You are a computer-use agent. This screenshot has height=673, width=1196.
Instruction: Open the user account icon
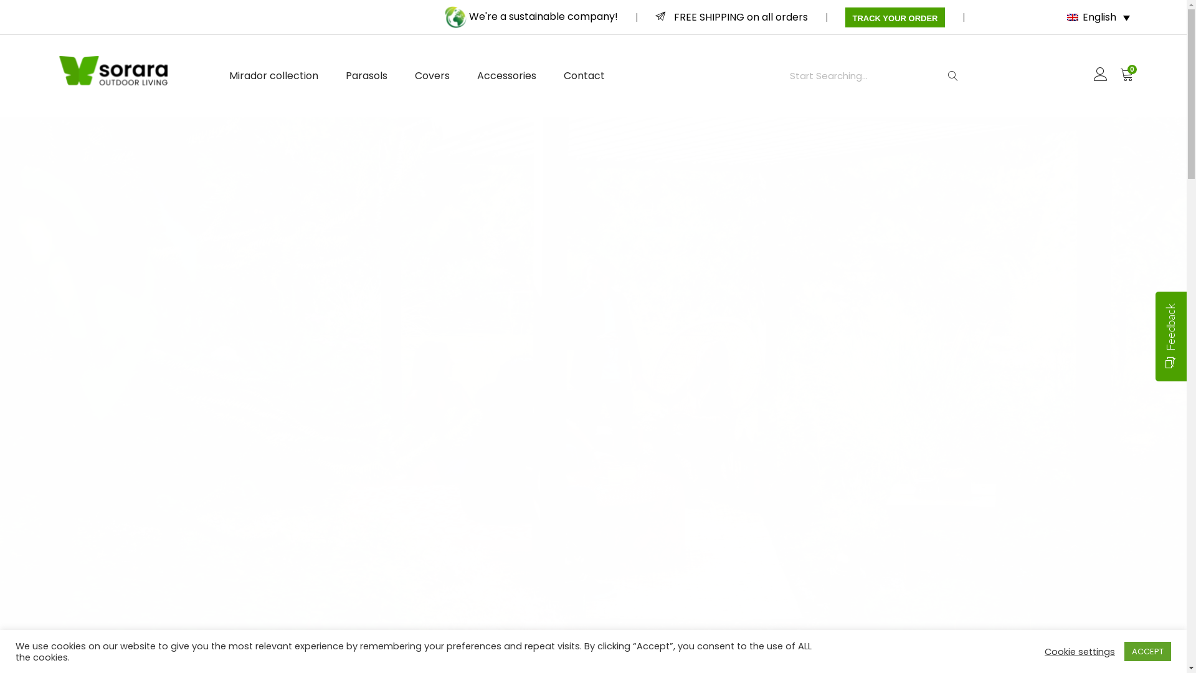click(x=1100, y=74)
